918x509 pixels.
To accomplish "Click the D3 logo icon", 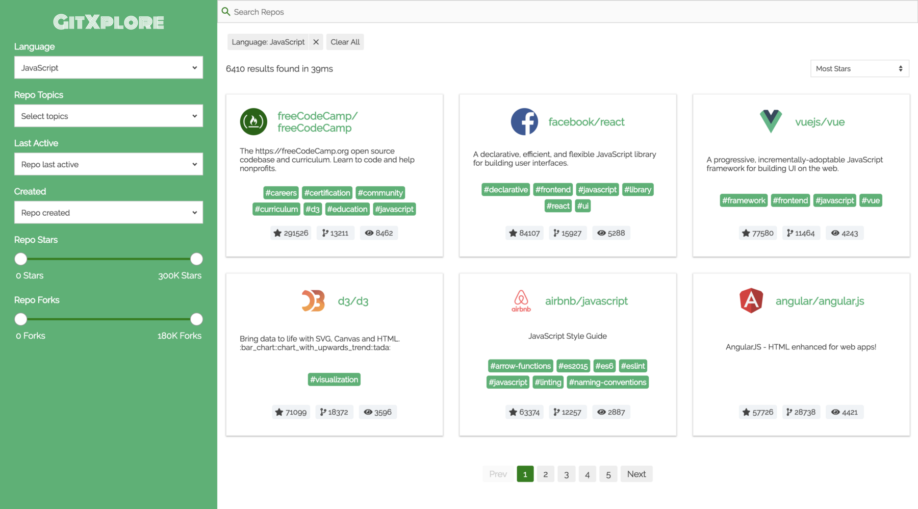I will [313, 300].
